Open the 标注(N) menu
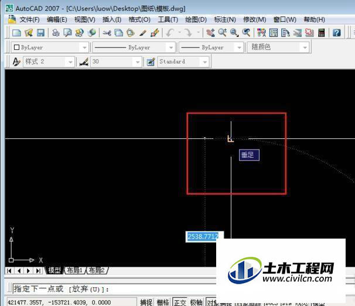 pyautogui.click(x=225, y=20)
